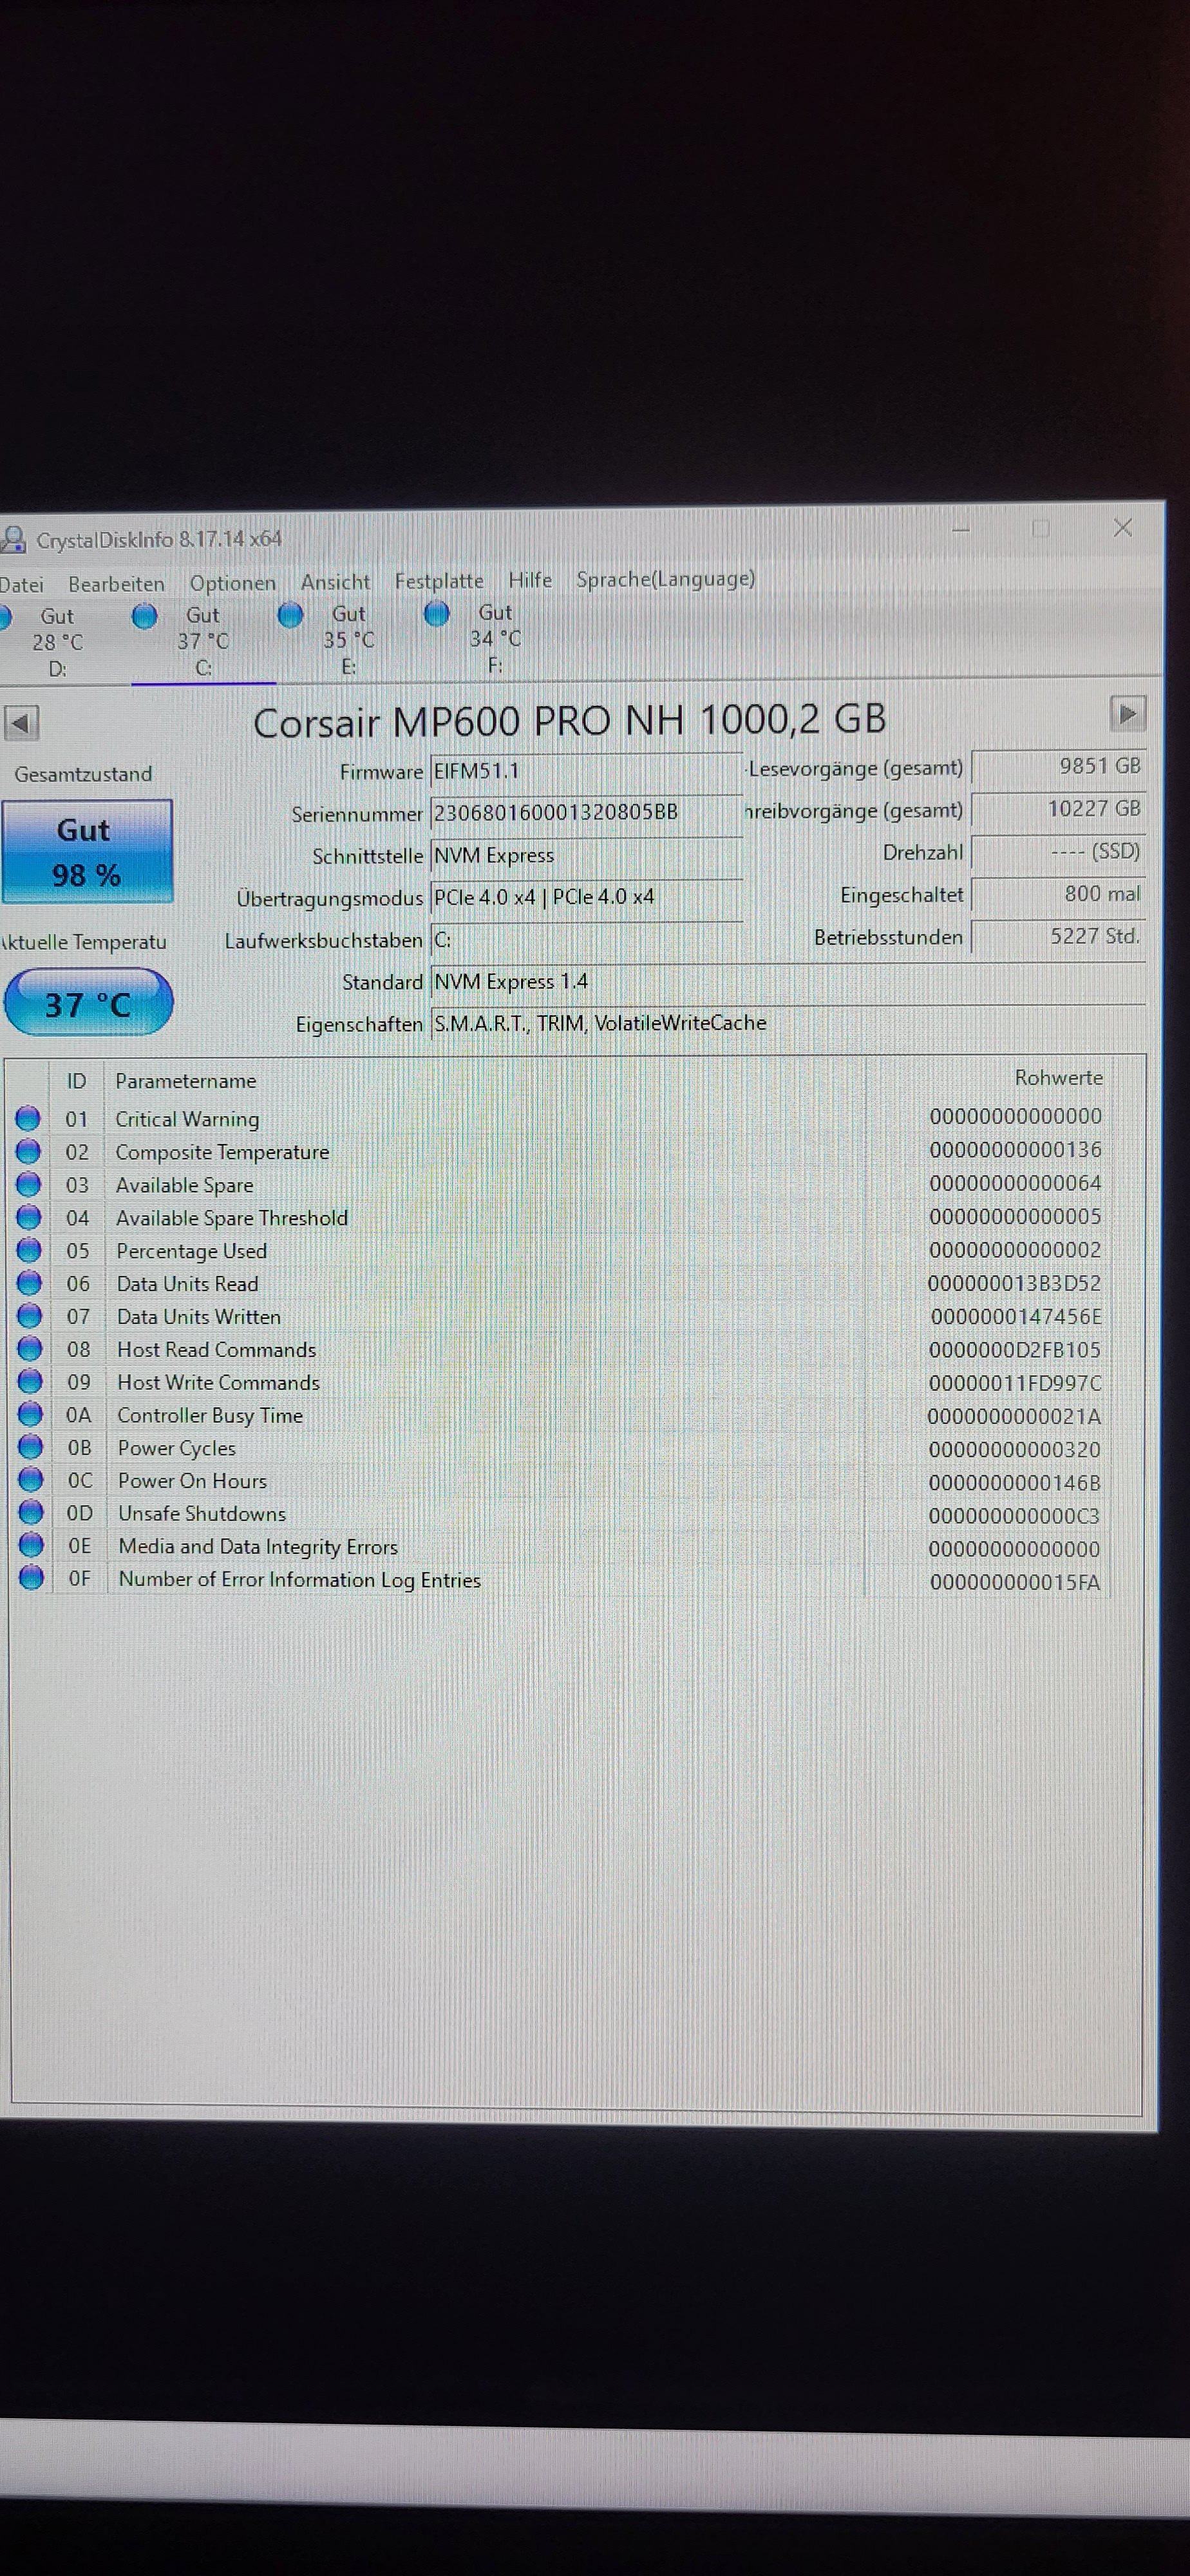This screenshot has width=1190, height=2576.
Task: Select drive F: at 34 °C
Action: tap(494, 638)
